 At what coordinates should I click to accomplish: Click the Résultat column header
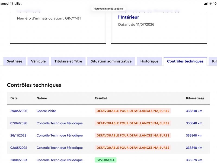pyautogui.click(x=101, y=98)
